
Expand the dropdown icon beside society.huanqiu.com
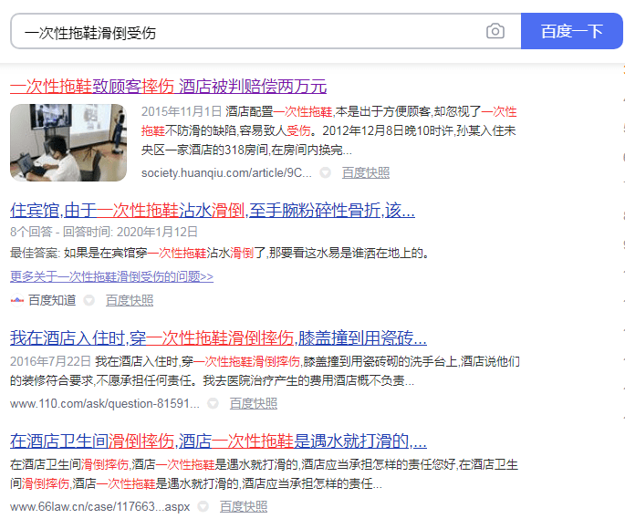326,172
